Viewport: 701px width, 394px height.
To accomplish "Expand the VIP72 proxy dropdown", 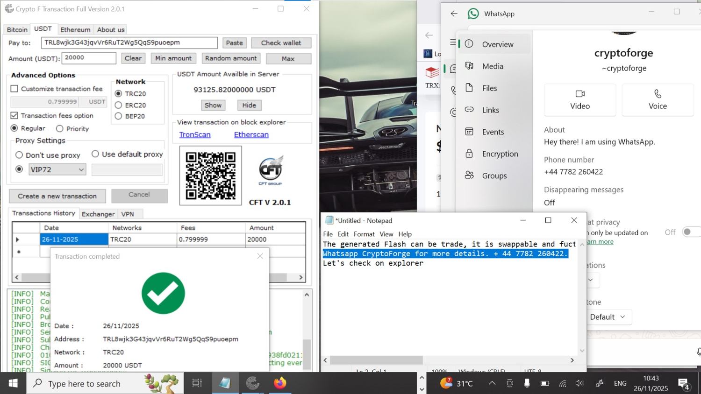I will pyautogui.click(x=81, y=169).
